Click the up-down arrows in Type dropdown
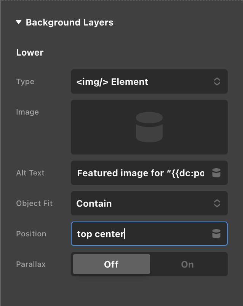This screenshot has height=306, width=243. (217, 81)
